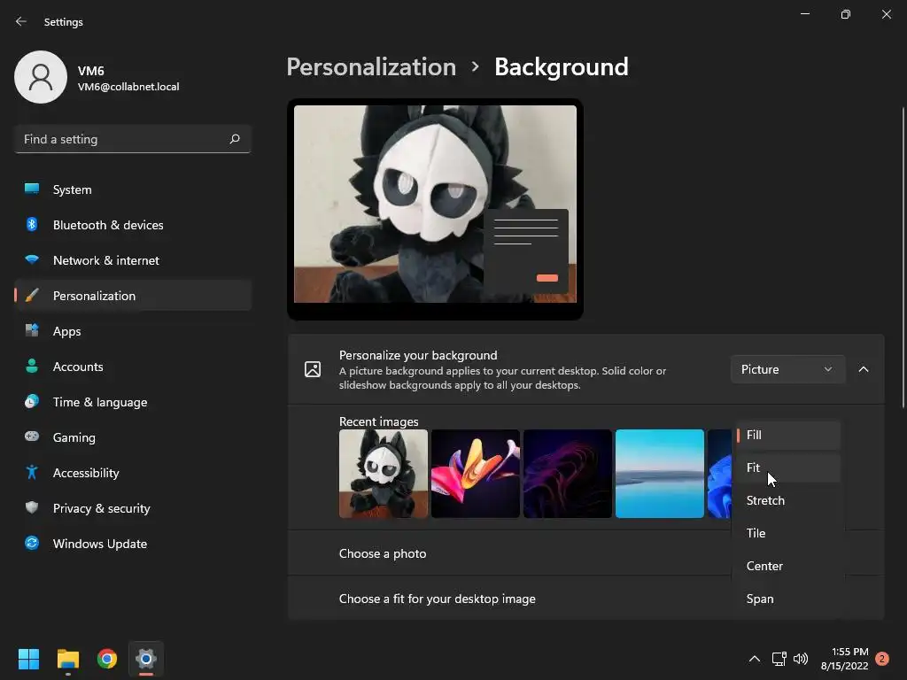This screenshot has height=680, width=907.
Task: Launch File Explorer from the taskbar
Action: (67, 659)
